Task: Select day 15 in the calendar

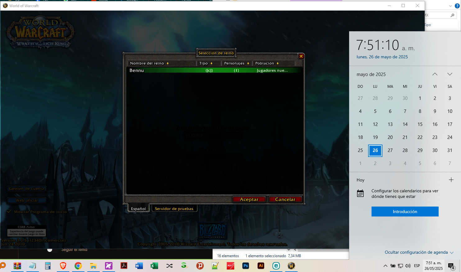Action: pyautogui.click(x=420, y=124)
